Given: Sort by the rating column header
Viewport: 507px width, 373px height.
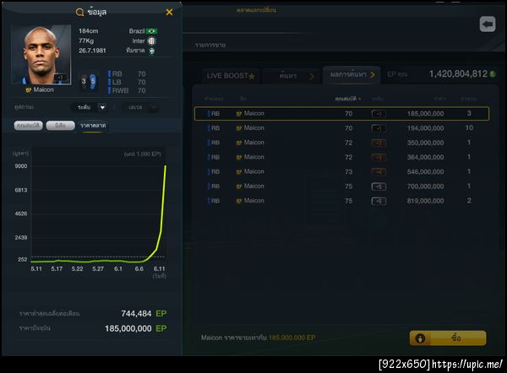Looking at the screenshot, I should point(348,99).
